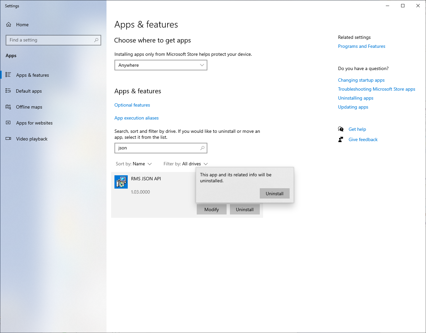The image size is (426, 333).
Task: Click the Offline maps sidebar icon
Action: 9,107
